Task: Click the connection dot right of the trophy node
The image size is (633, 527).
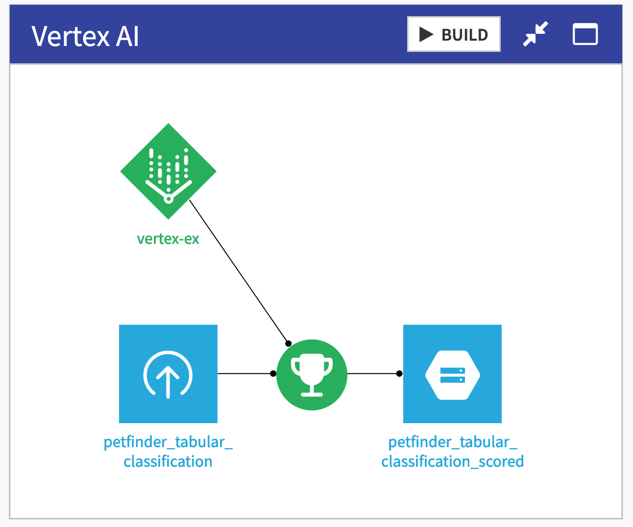Action: 399,374
